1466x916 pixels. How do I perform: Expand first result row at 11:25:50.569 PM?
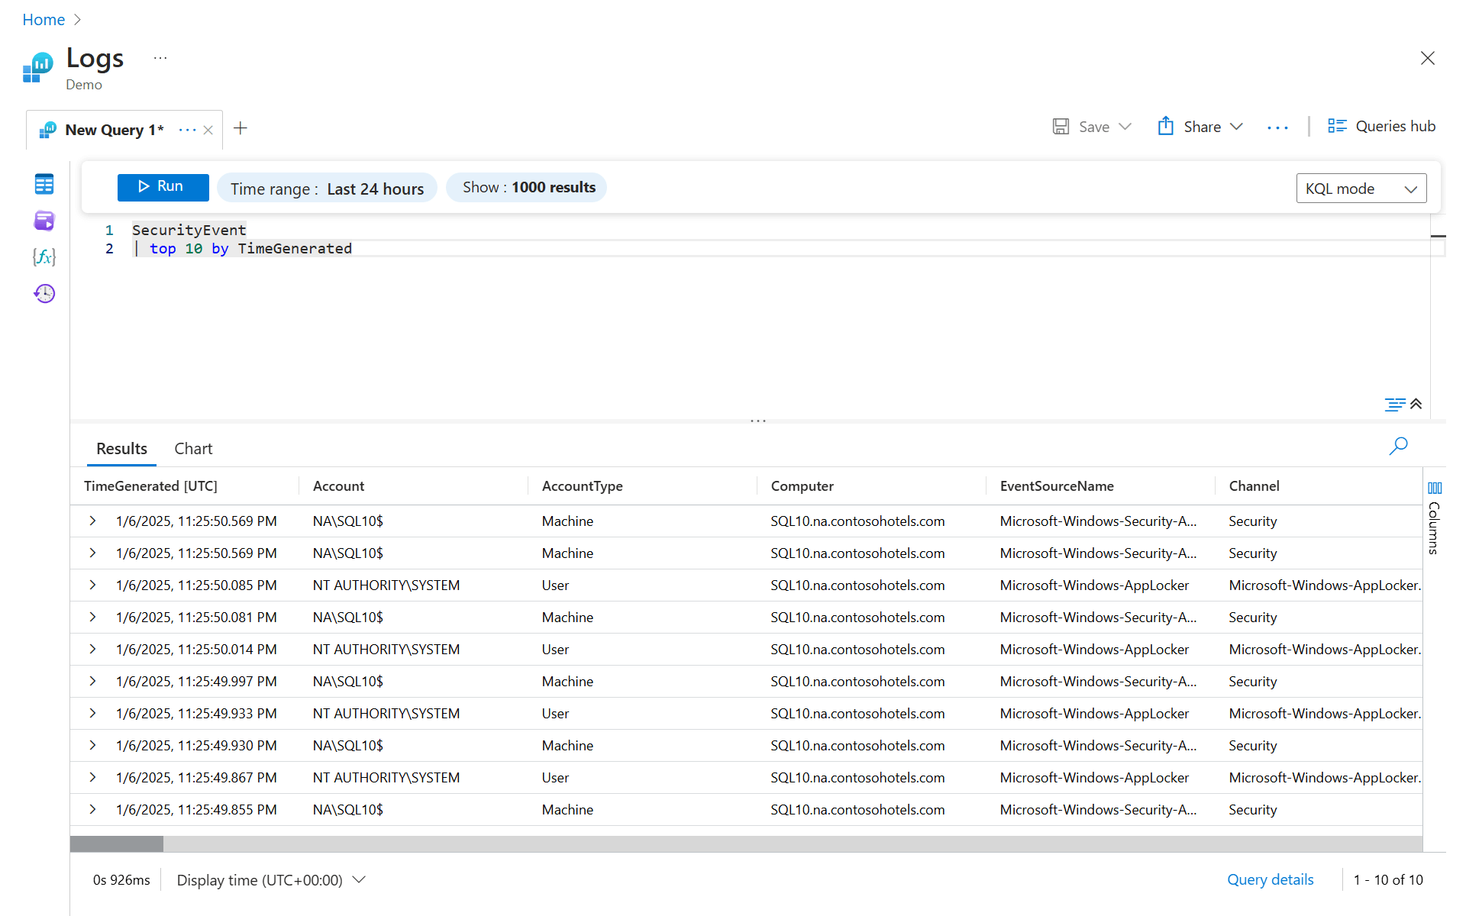coord(92,521)
